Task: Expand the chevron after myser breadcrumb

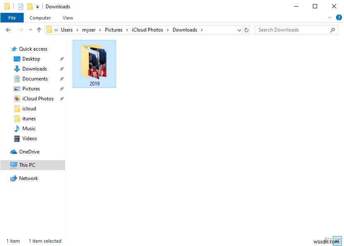Action: 100,30
